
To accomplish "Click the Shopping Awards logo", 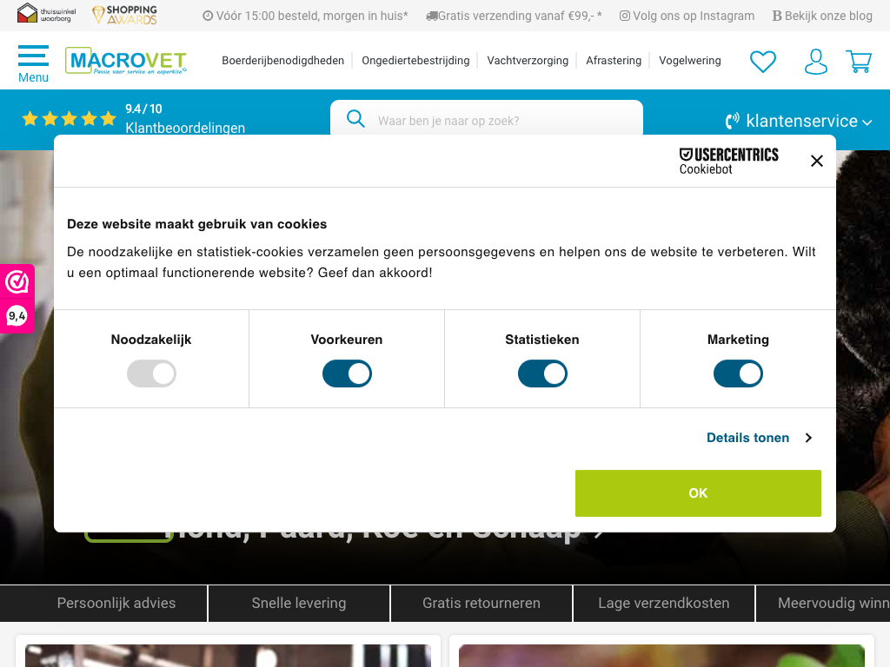I will pos(125,15).
